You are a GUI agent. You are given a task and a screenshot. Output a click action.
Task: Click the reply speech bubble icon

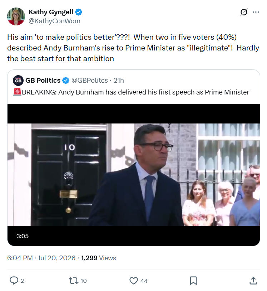click(14, 280)
